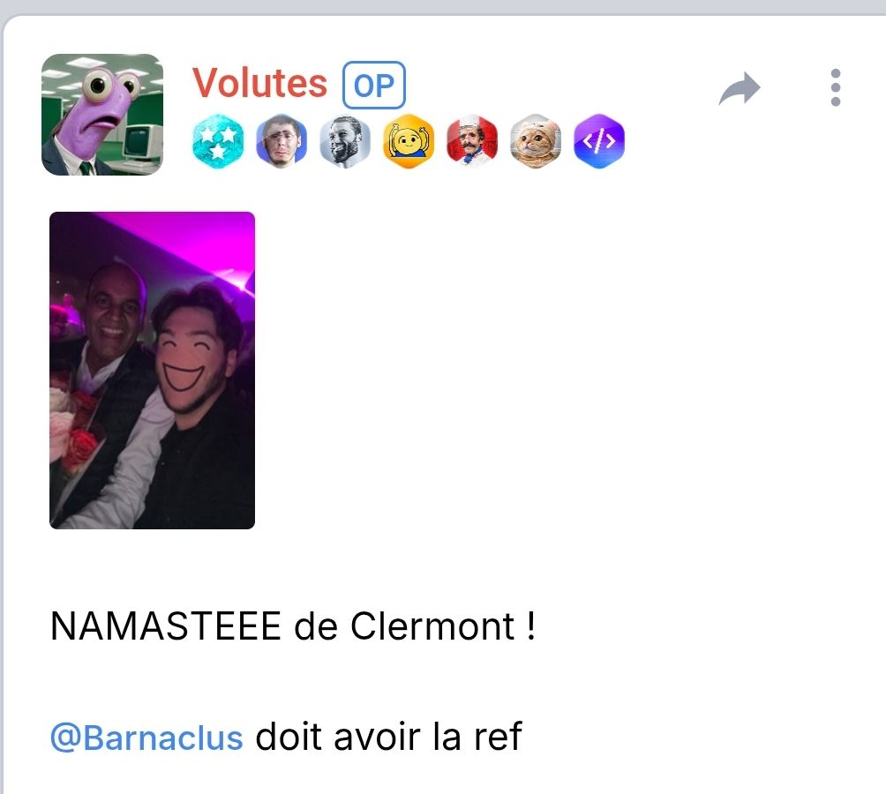Select the teal three-star badge
This screenshot has width=886, height=794.
coord(218,141)
